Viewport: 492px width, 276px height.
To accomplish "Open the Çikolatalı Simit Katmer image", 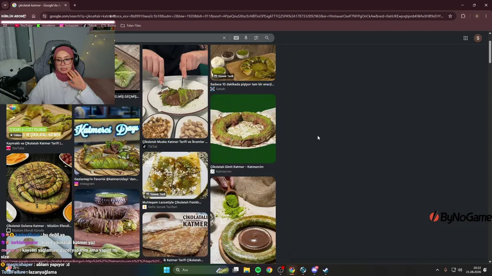I will coord(243,129).
